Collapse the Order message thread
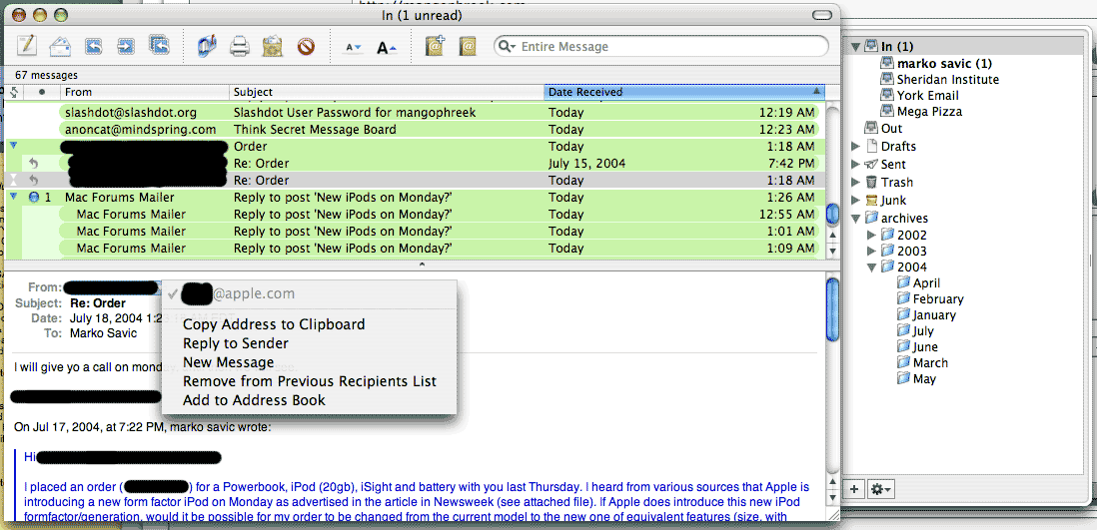The height and width of the screenshot is (530, 1097). [x=13, y=146]
